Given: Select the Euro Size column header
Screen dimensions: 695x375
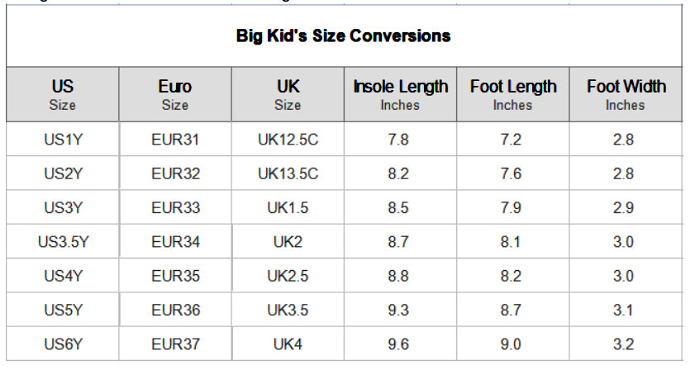Looking at the screenshot, I should [175, 95].
